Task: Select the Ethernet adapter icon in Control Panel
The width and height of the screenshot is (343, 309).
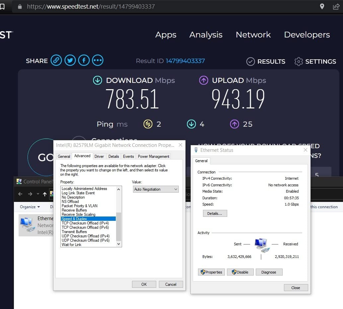Action: (x=28, y=224)
